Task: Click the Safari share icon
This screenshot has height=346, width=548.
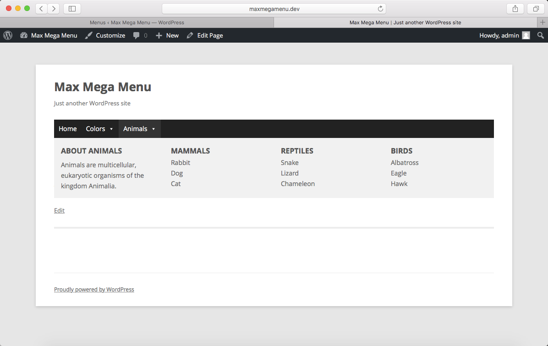Action: [x=515, y=8]
